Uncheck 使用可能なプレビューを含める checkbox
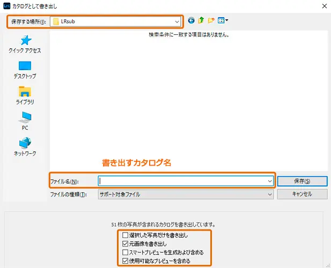 pos(125,261)
